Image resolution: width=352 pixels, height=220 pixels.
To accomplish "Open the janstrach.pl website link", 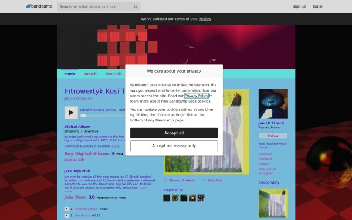I will 267,168.
